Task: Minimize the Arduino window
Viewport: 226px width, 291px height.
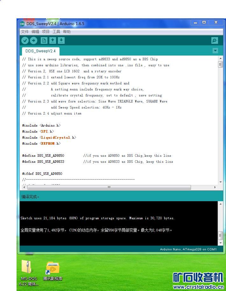Action: (195, 23)
